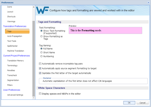Close the Preferences dialog
The image size is (151, 107).
(148, 2)
